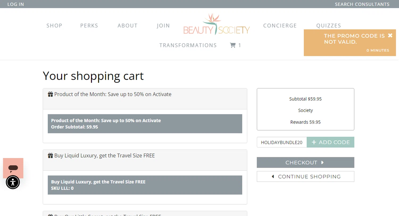The height and width of the screenshot is (216, 399).
Task: Focus the promo code input field
Action: 282,142
